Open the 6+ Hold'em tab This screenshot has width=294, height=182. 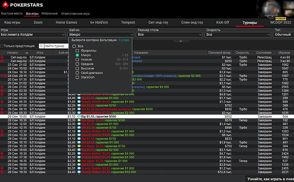(x=99, y=22)
